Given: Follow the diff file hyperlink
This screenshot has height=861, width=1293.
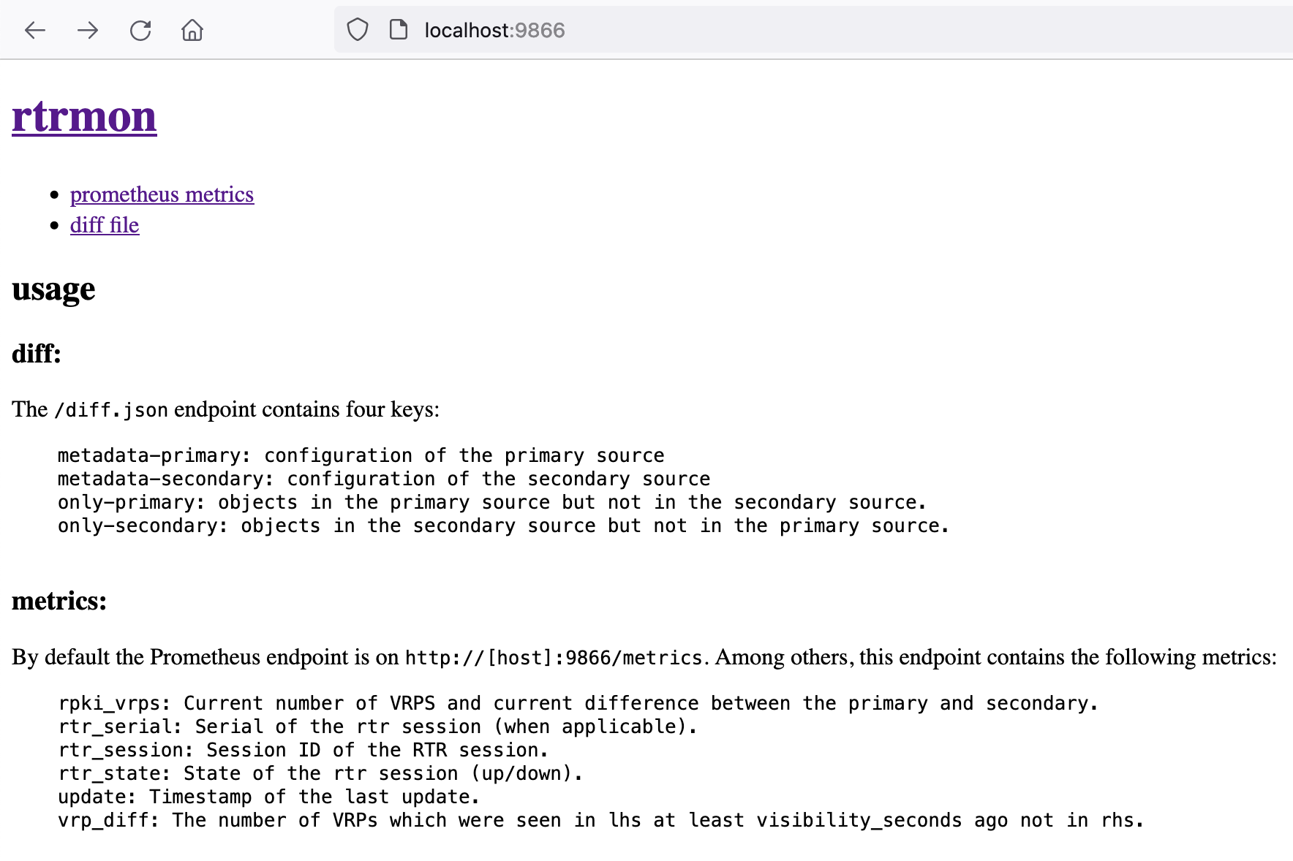Looking at the screenshot, I should point(105,225).
